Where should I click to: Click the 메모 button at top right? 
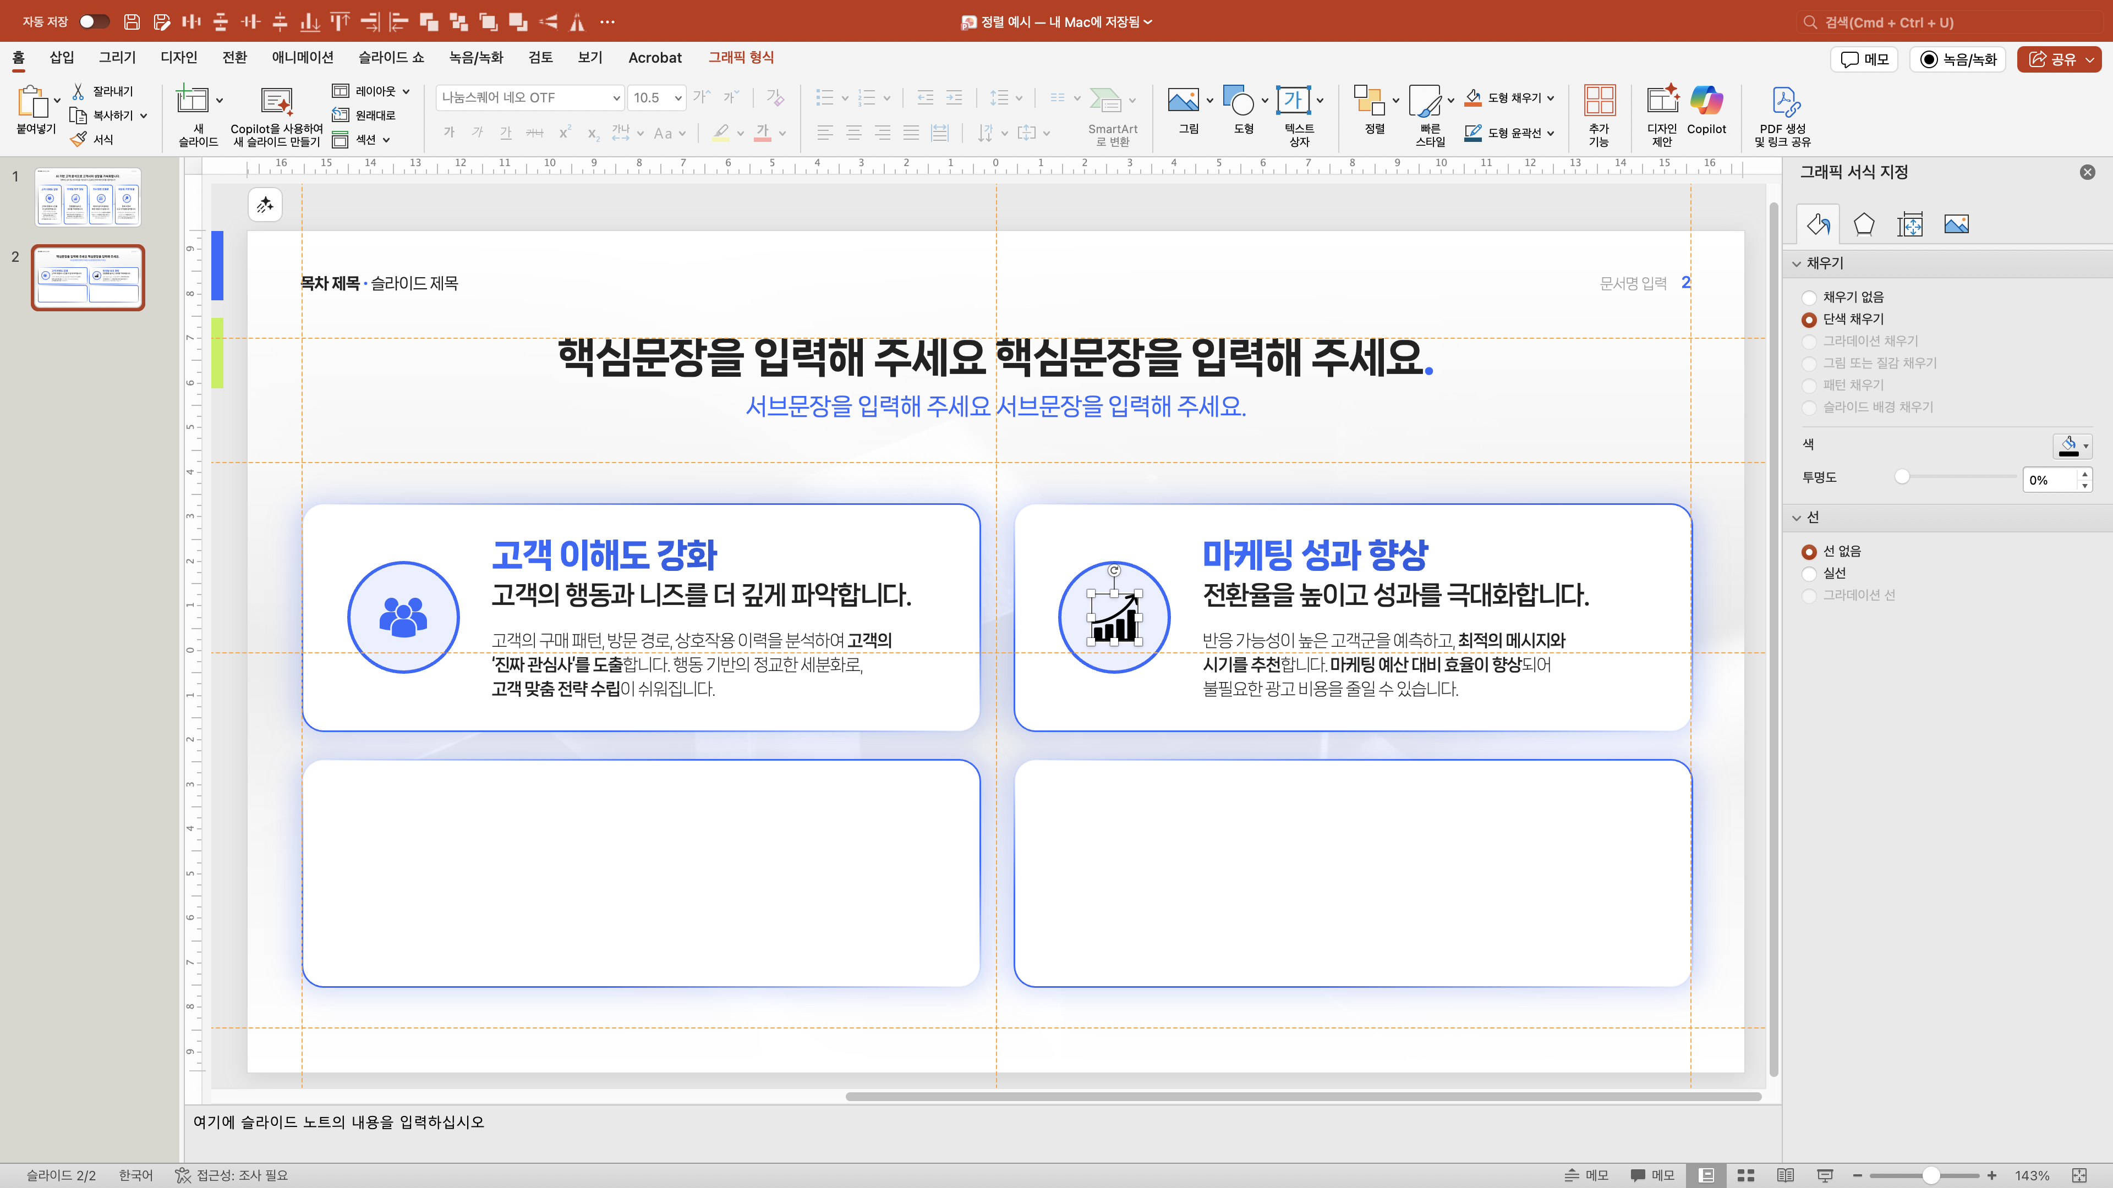[1864, 59]
